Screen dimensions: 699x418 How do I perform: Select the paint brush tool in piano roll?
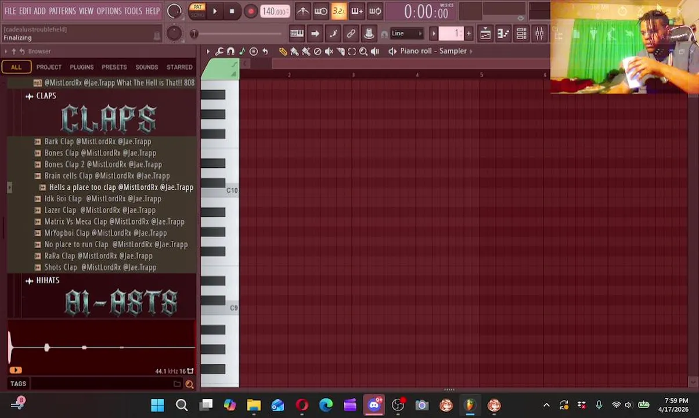click(x=294, y=51)
